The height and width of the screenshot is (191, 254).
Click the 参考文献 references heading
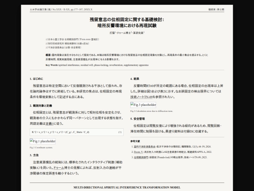pyautogui.click(x=135, y=141)
